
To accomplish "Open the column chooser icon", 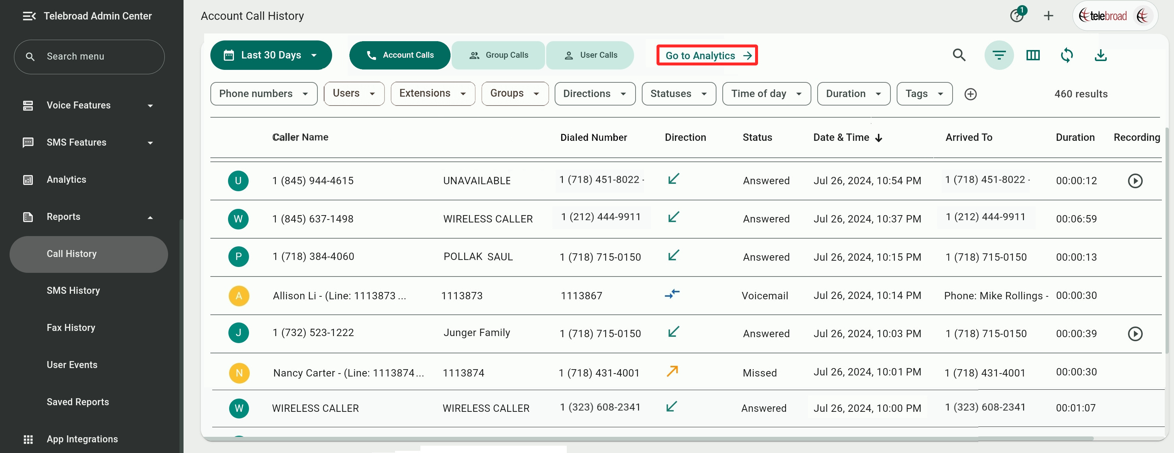I will (1032, 55).
